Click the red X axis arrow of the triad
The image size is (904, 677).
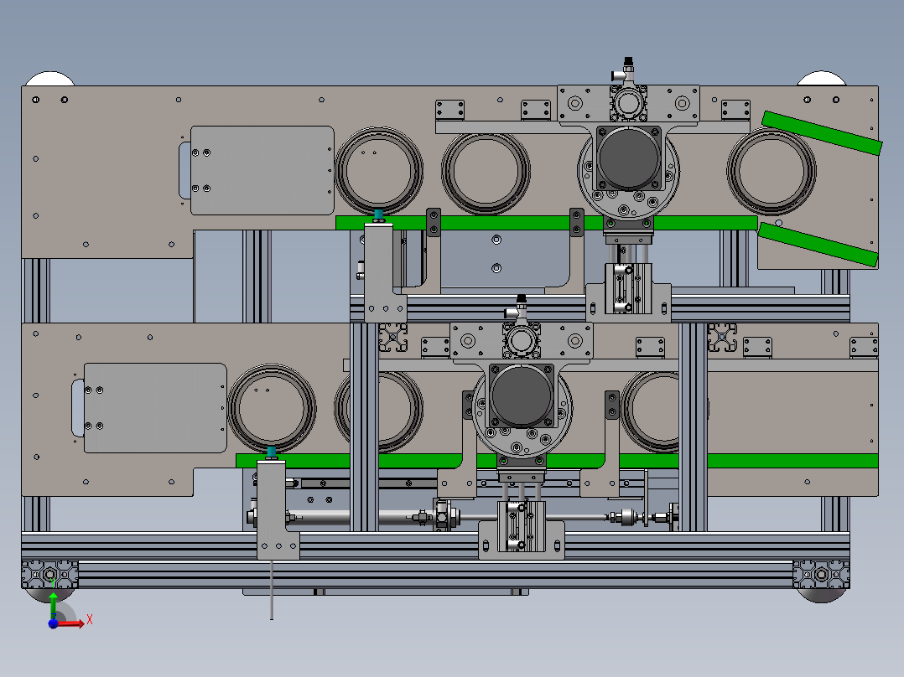coord(72,623)
